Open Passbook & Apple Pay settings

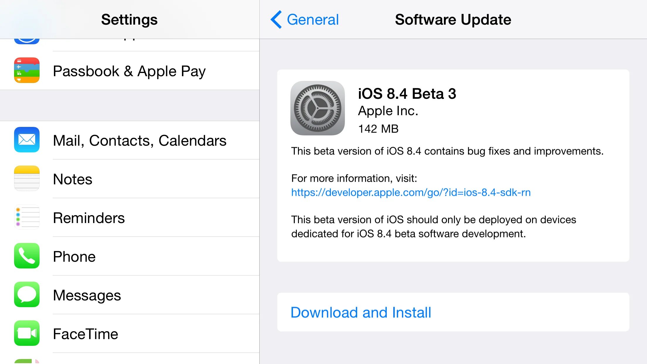tap(130, 71)
